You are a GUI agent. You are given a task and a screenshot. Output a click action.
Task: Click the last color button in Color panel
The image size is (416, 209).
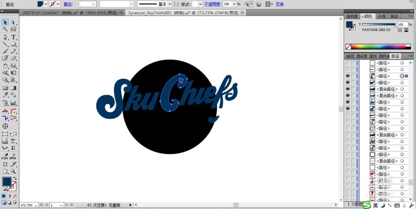point(406,30)
